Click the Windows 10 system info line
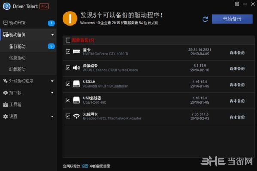This screenshot has width=257, height=171. 119,23
